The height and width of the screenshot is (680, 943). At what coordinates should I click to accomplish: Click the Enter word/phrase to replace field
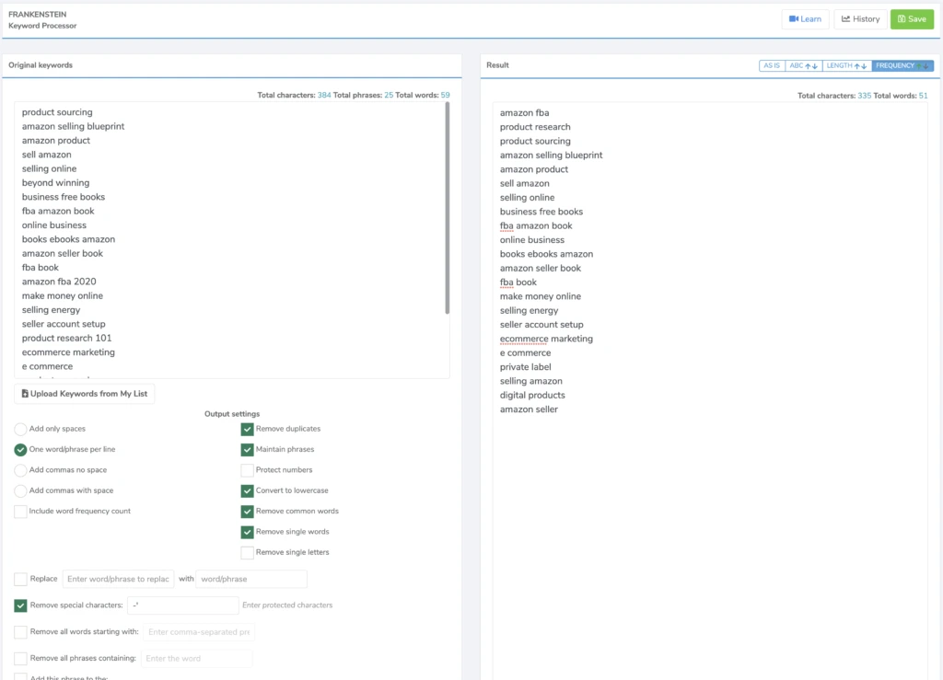pos(119,579)
